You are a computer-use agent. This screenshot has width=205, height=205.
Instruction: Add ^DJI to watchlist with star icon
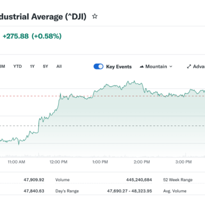[x=95, y=17]
